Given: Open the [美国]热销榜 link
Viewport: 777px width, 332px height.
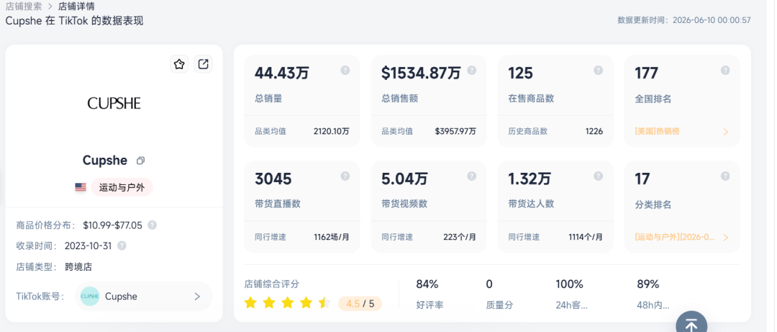Looking at the screenshot, I should [x=657, y=132].
